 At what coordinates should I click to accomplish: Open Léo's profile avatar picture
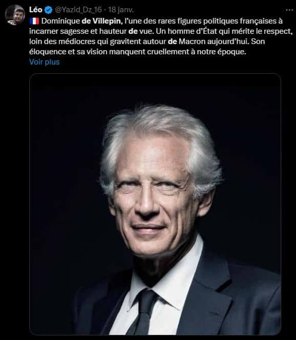coord(15,15)
